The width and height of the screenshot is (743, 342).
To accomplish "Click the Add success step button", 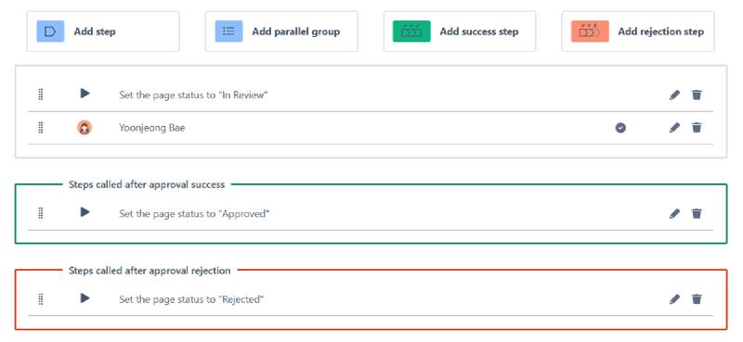I will click(x=460, y=32).
